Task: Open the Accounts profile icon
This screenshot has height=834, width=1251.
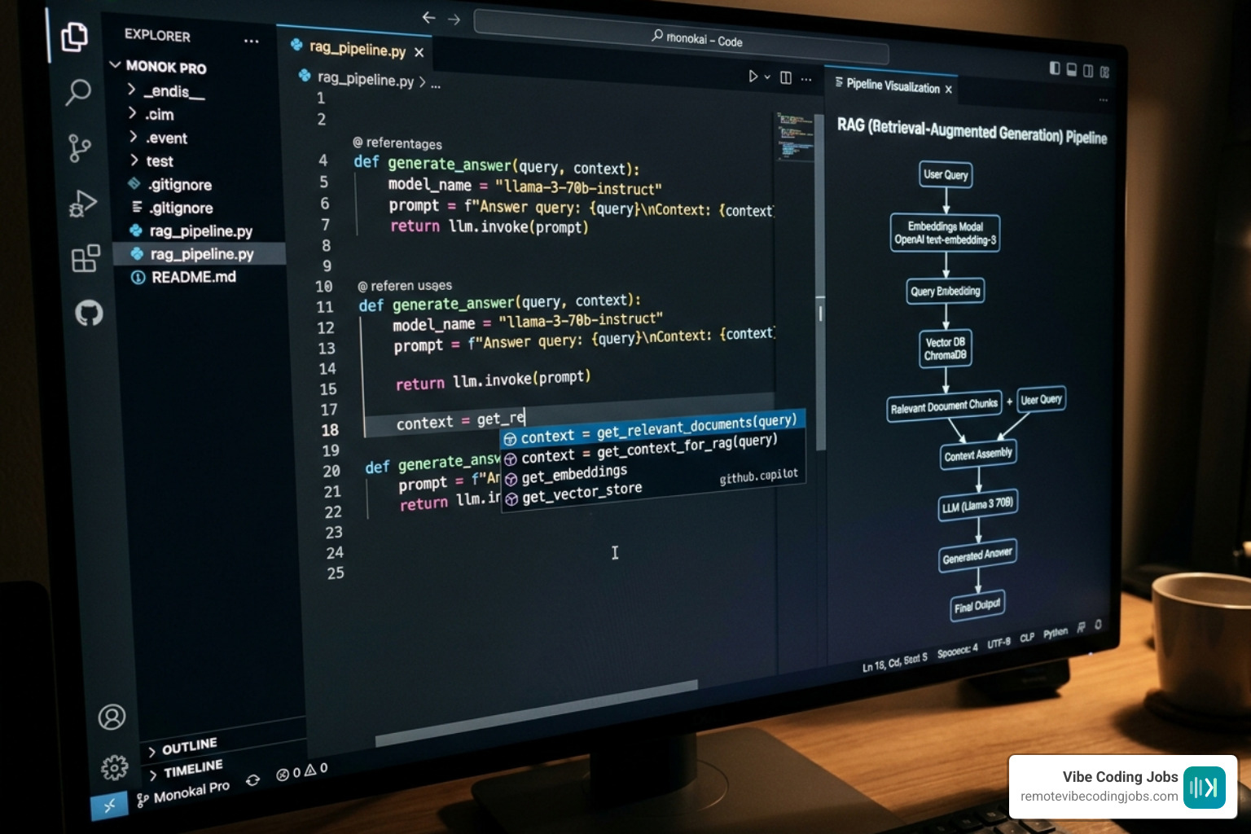Action: click(112, 718)
